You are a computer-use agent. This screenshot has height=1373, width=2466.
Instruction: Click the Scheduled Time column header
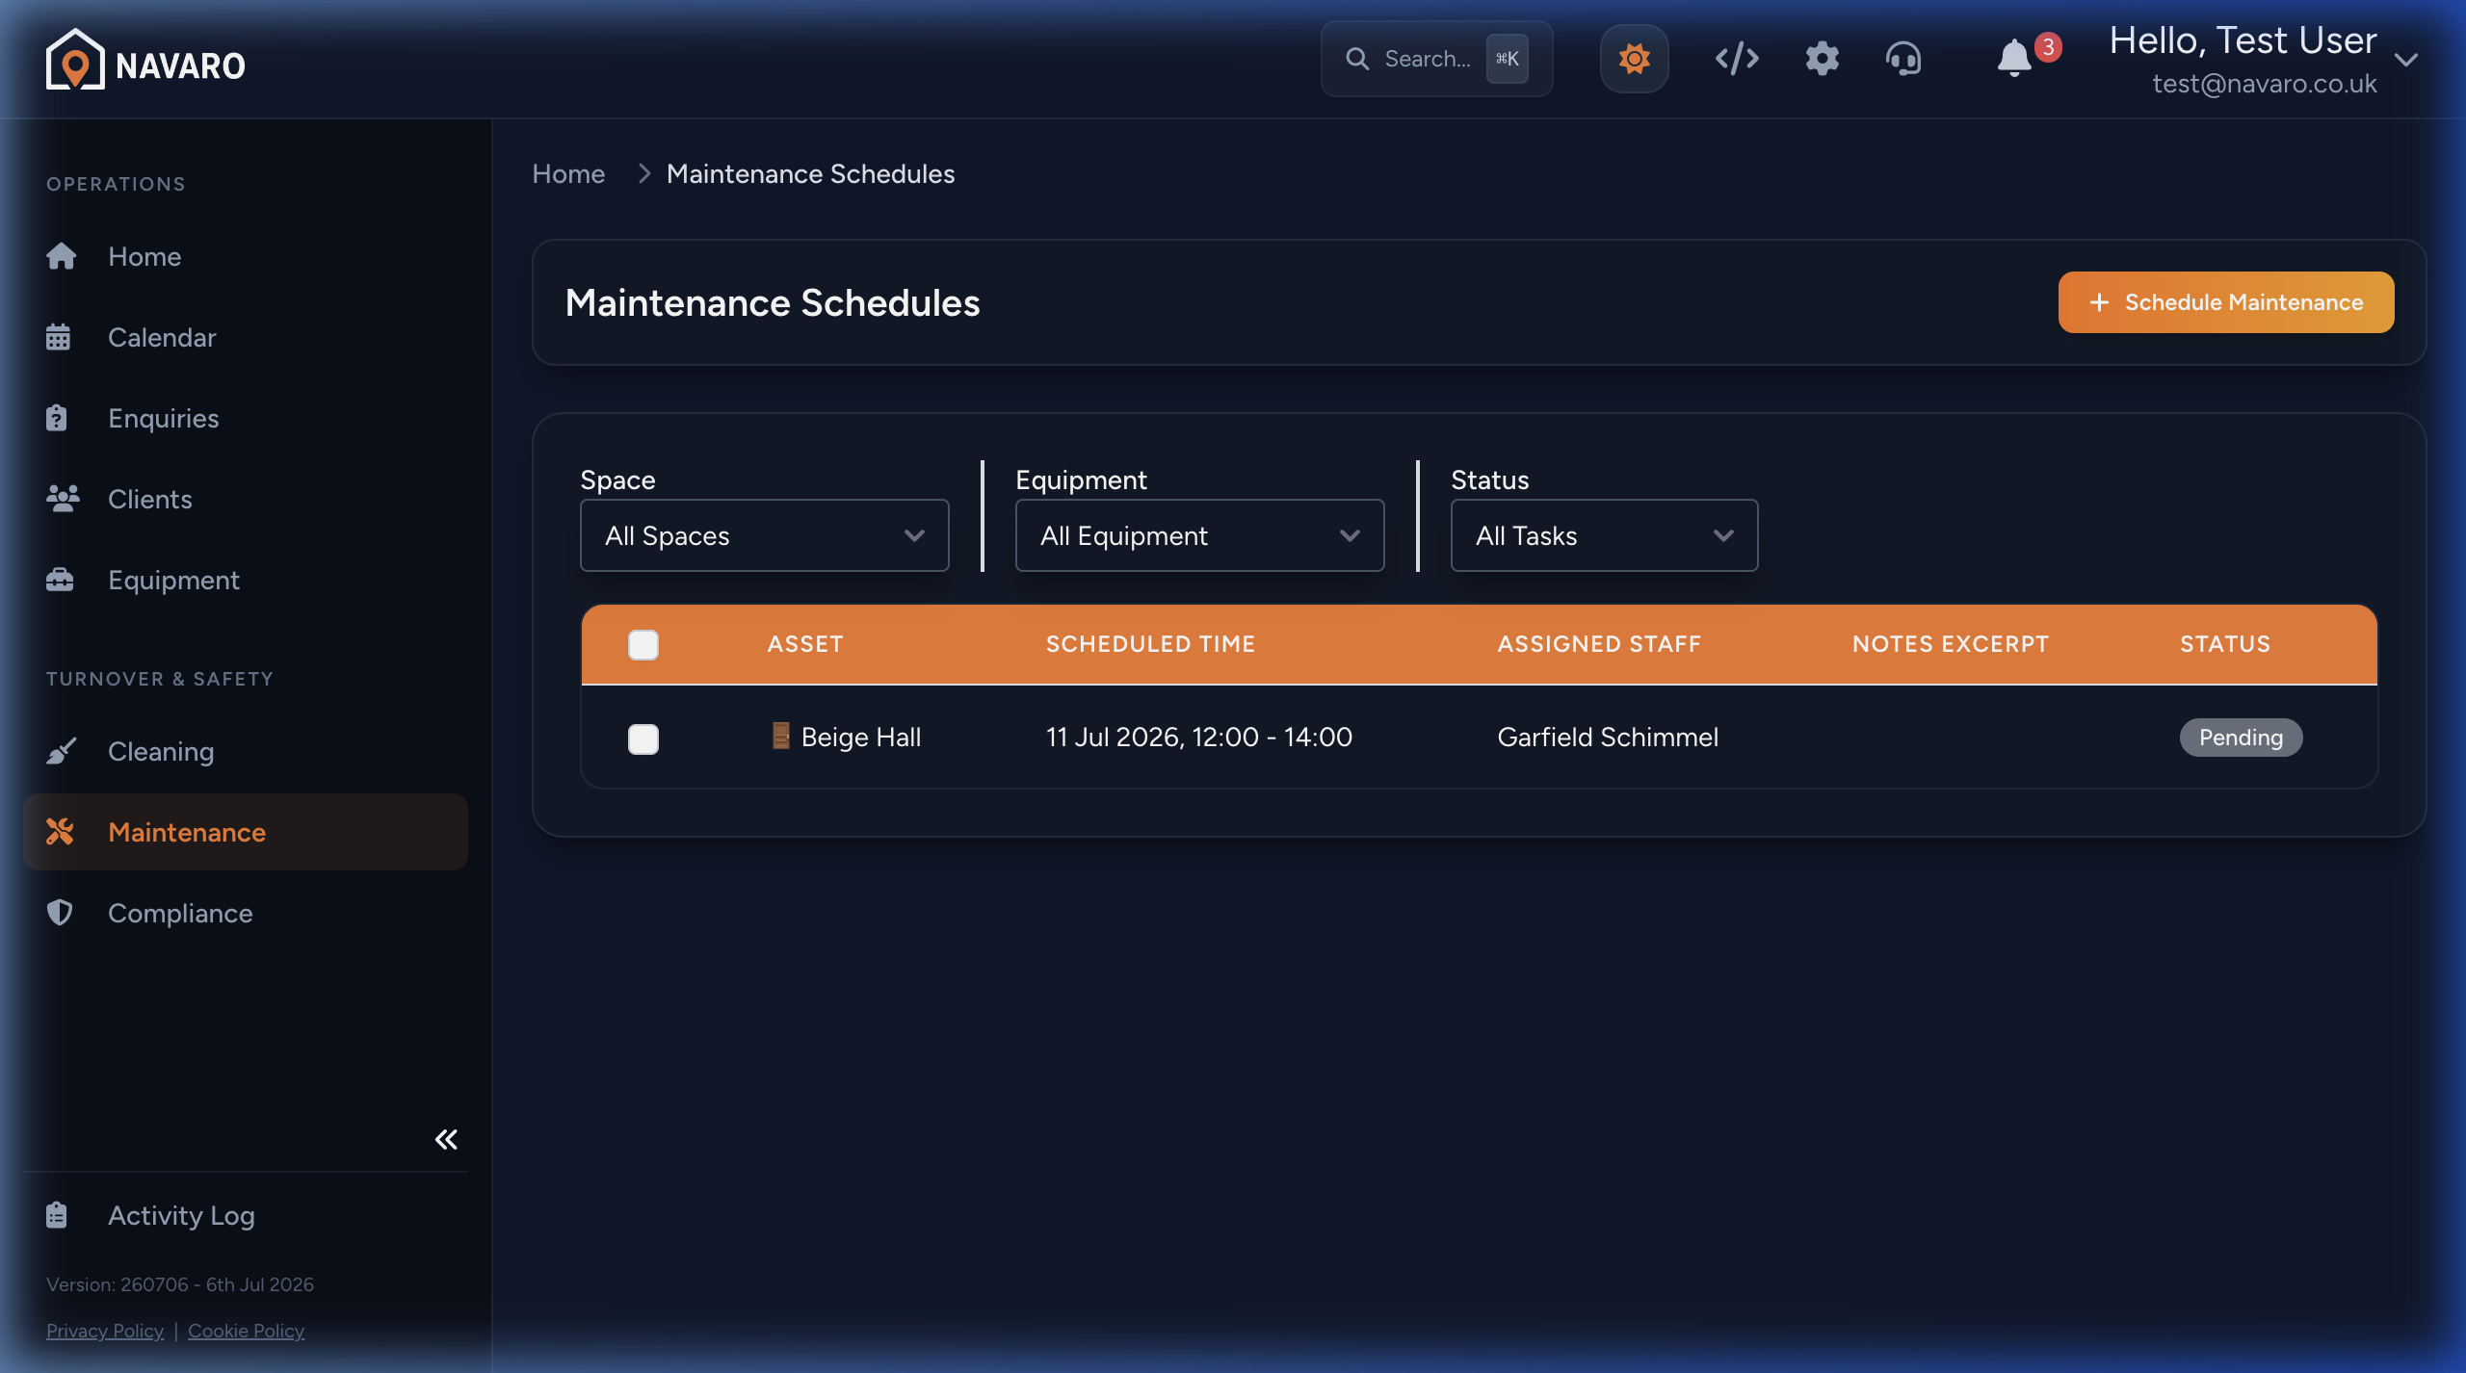(x=1151, y=644)
